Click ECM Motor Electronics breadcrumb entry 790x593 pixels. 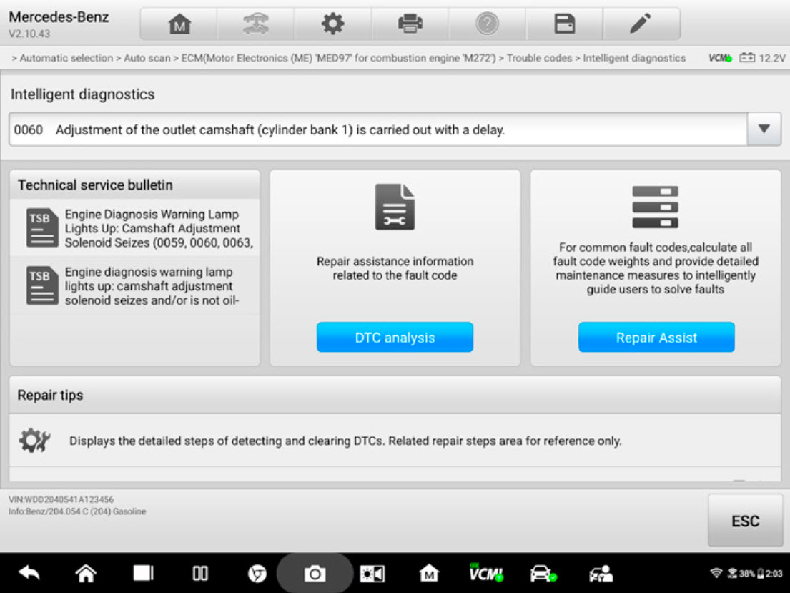click(339, 58)
